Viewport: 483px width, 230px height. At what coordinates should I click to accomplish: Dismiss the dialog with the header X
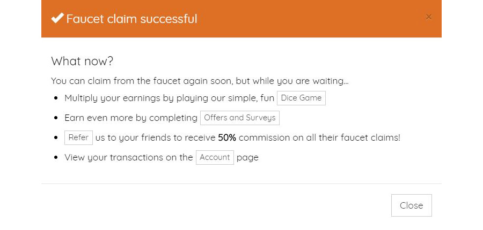pyautogui.click(x=428, y=17)
